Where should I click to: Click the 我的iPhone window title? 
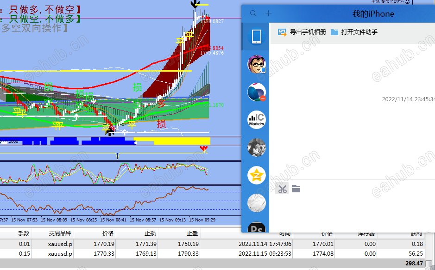click(373, 14)
